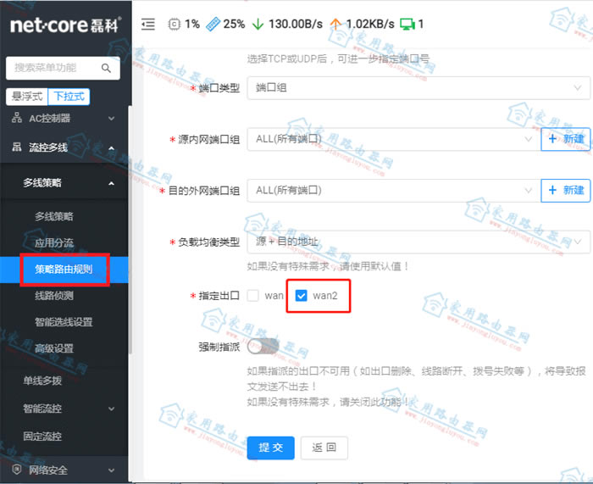Click the online devices monitor icon
Screen dimensions: 593x484
[x=407, y=24]
